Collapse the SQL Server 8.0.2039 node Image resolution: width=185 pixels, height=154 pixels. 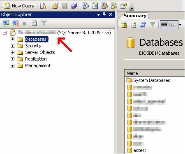tap(5, 33)
